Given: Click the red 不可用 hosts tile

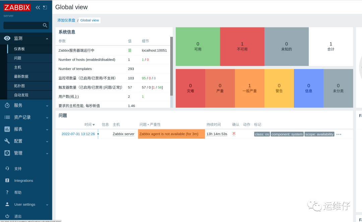Looking at the screenshot, I should 242,47.
